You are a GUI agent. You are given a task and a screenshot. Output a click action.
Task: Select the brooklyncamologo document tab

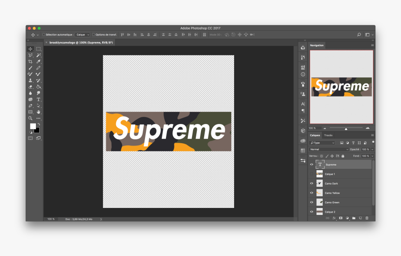pos(81,42)
